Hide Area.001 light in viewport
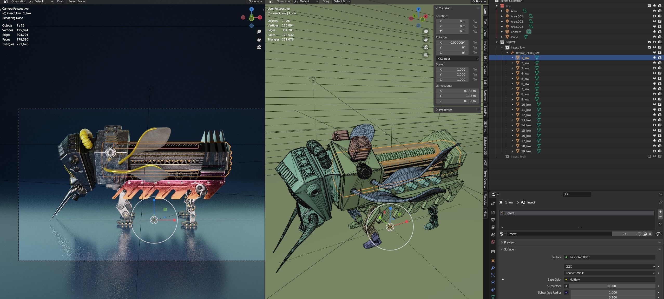 tap(654, 16)
